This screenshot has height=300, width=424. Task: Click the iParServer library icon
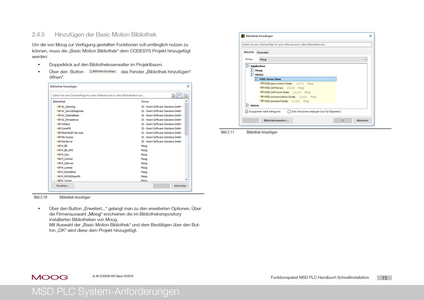pyautogui.click(x=59, y=141)
